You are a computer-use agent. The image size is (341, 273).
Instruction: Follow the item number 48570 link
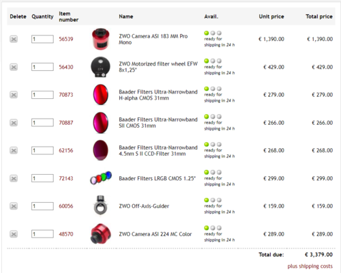[66, 234]
